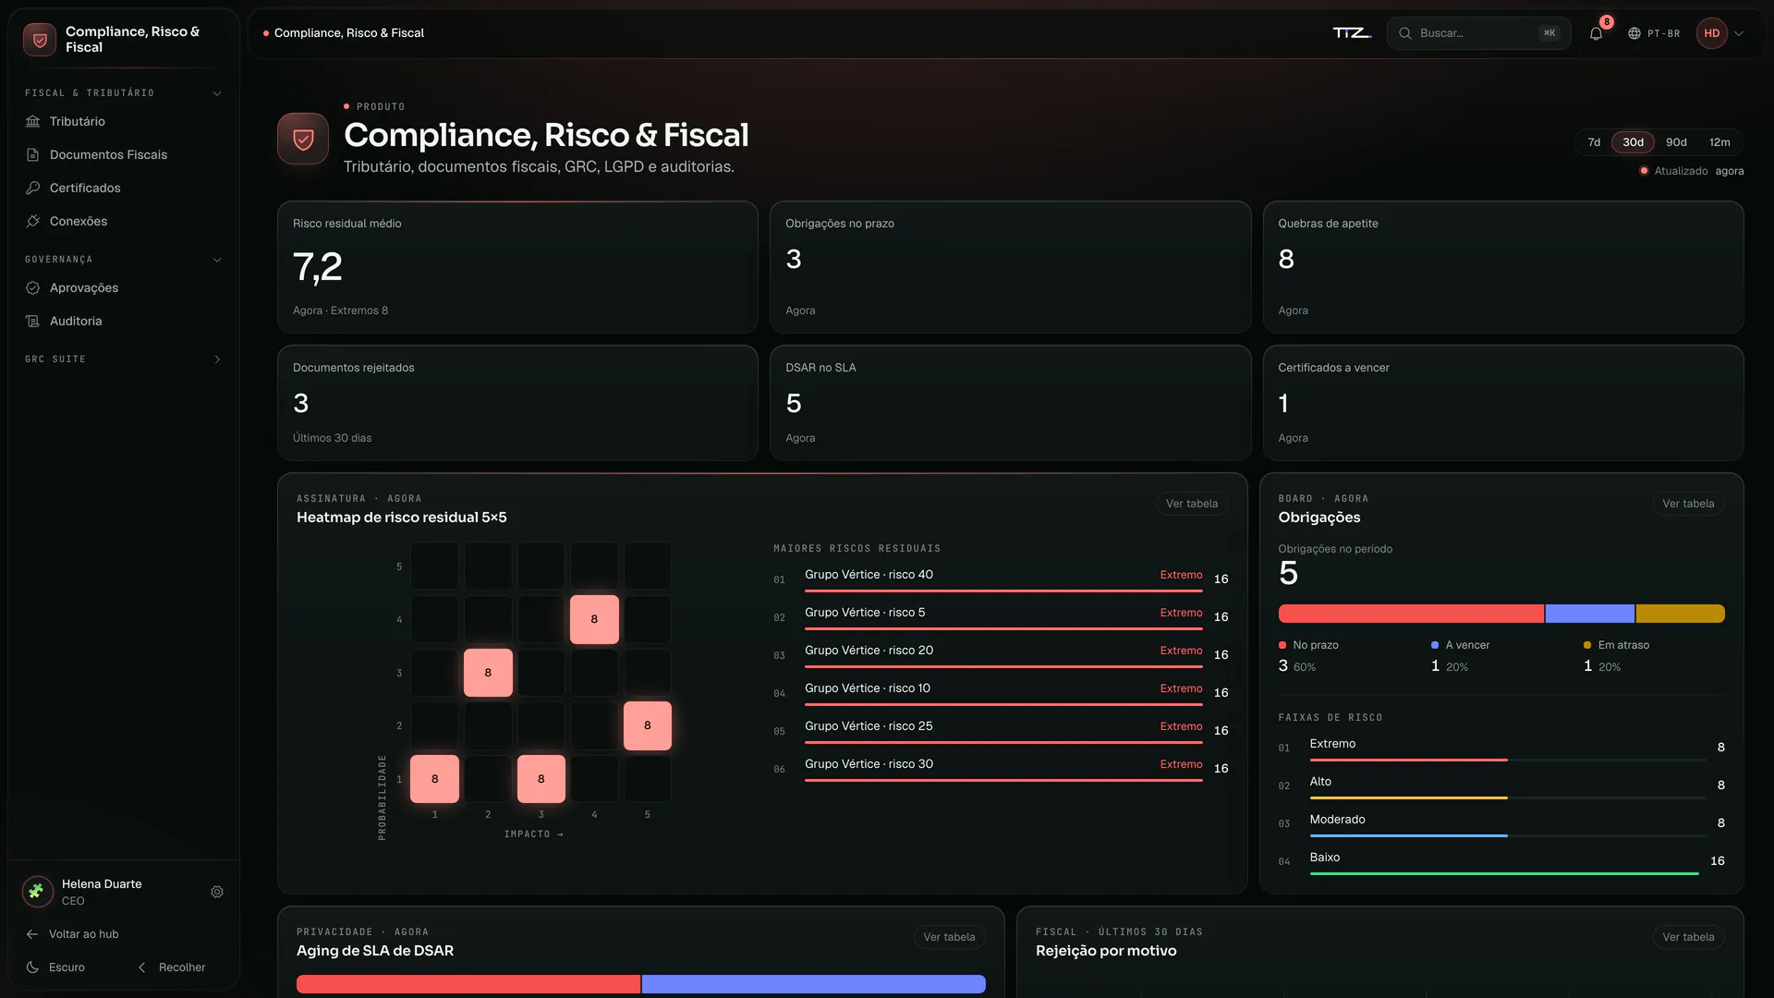The width and height of the screenshot is (1774, 998).
Task: Click Ver tabela on Obrigações panel
Action: [x=1688, y=504]
